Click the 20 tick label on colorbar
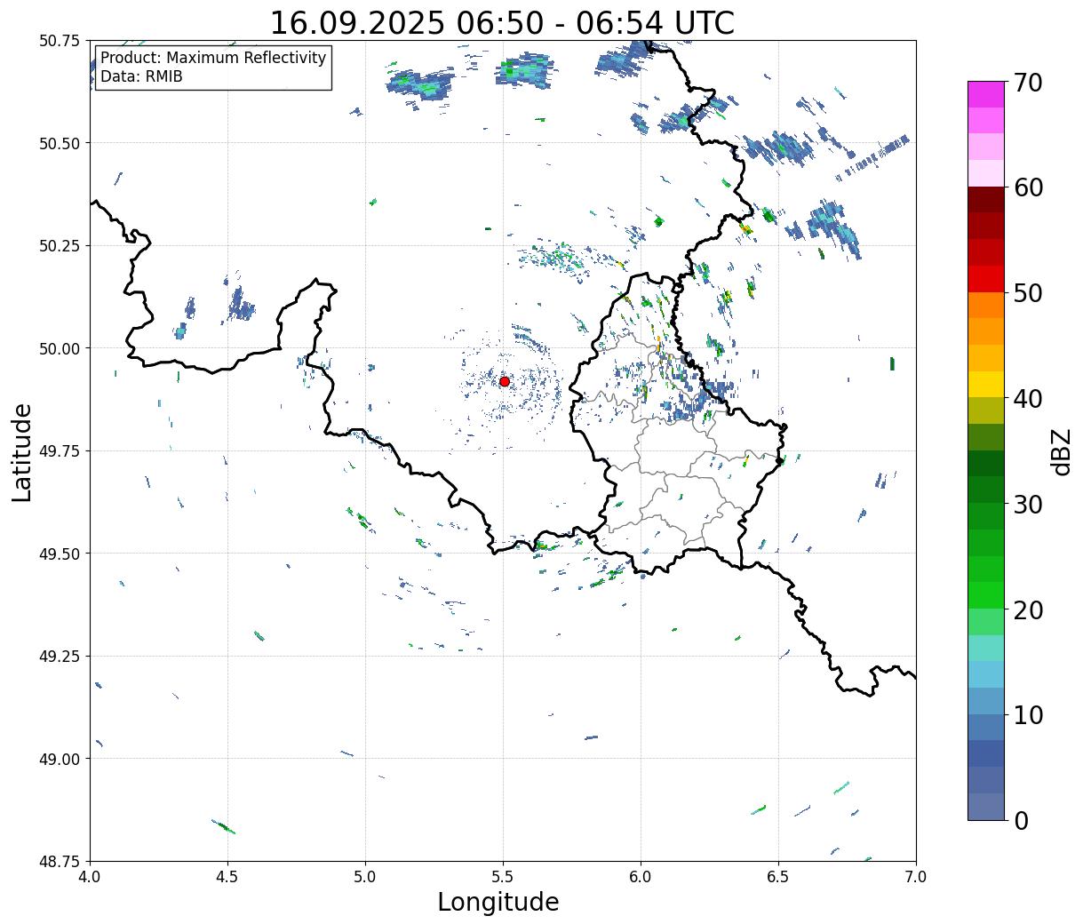The width and height of the screenshot is (1083, 924). (x=1028, y=610)
